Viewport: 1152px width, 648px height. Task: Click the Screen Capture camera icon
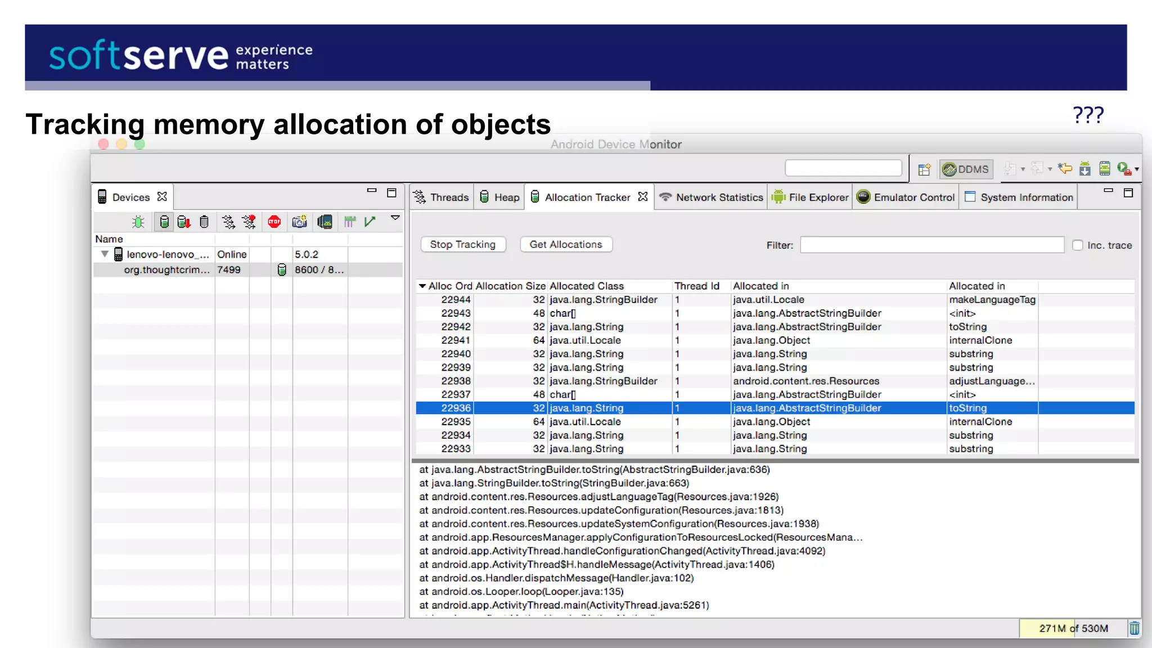299,222
